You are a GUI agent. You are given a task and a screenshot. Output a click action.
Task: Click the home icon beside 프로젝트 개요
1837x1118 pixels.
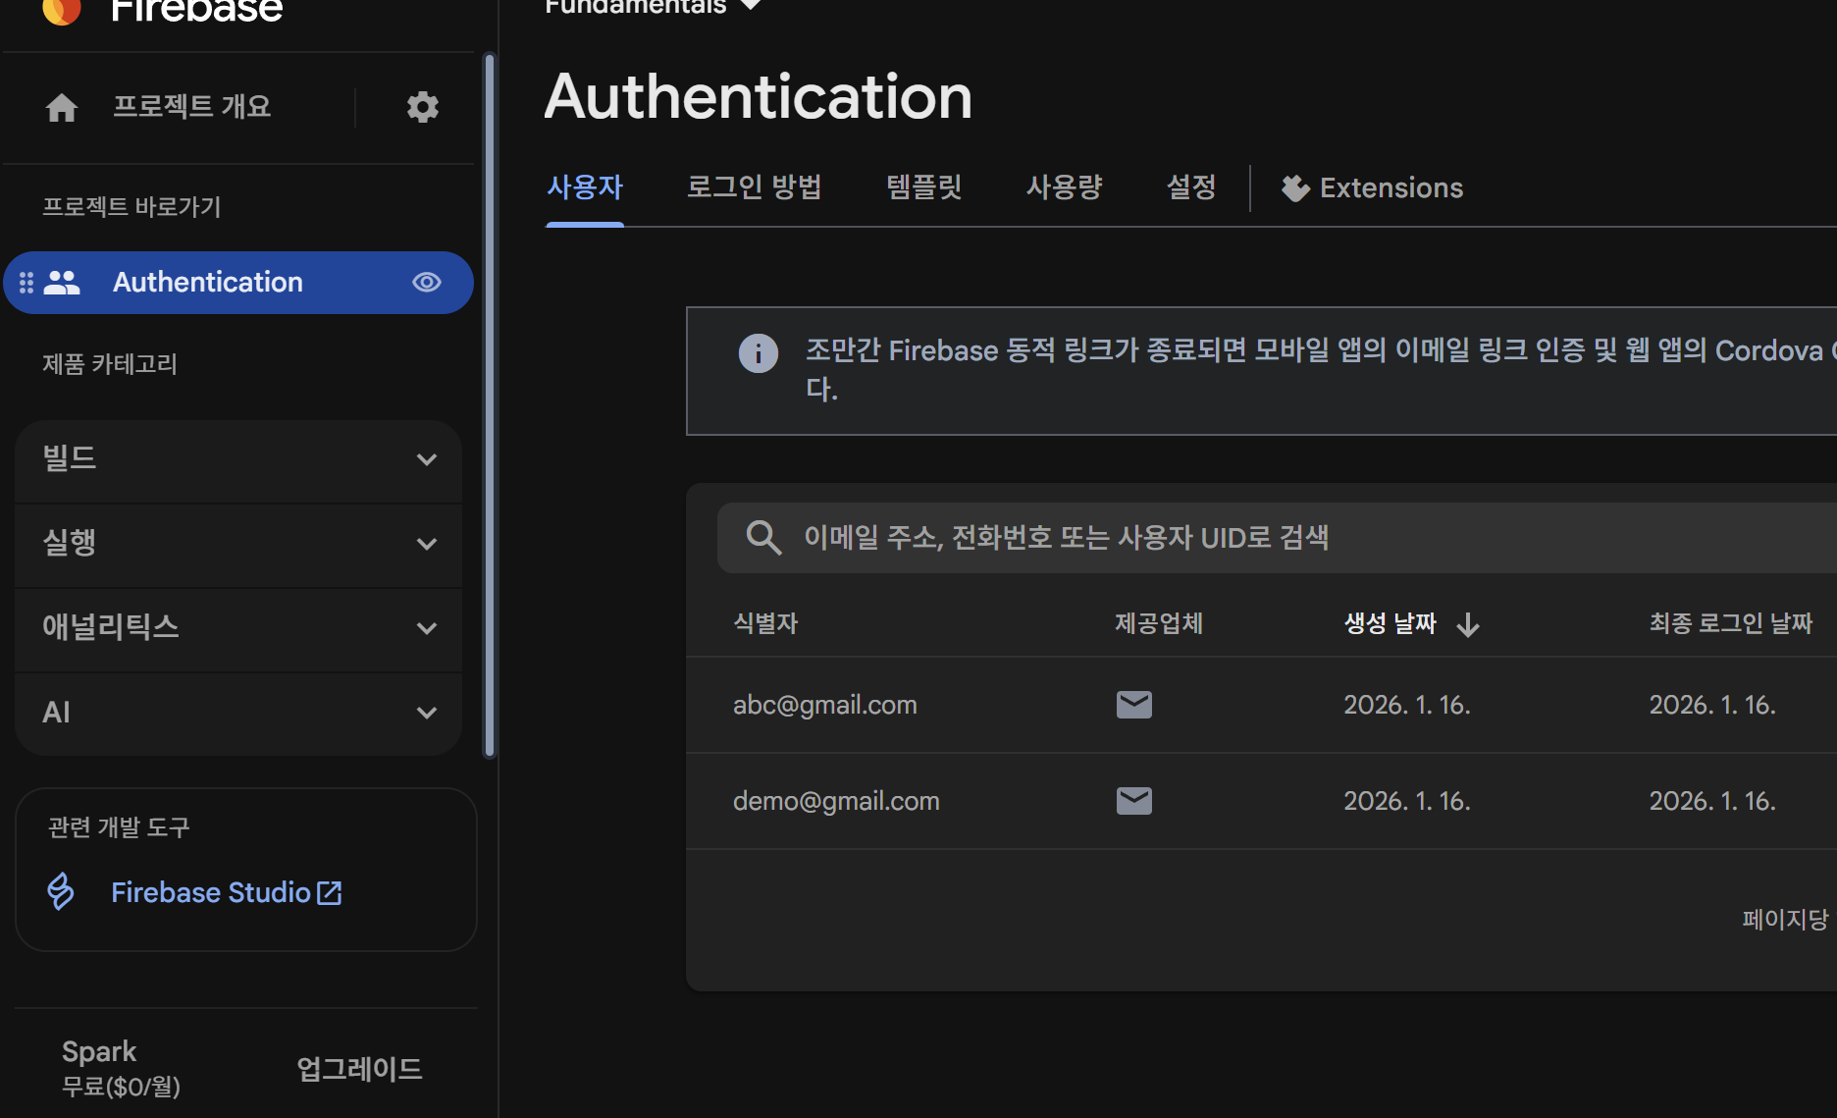[x=62, y=107]
